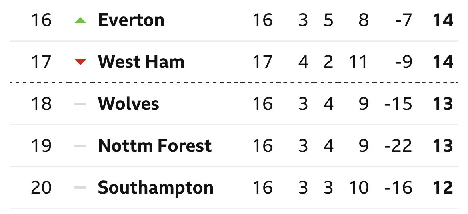The image size is (468, 214).
Task: Click the green up arrow beside Everton
Action: pos(80,20)
